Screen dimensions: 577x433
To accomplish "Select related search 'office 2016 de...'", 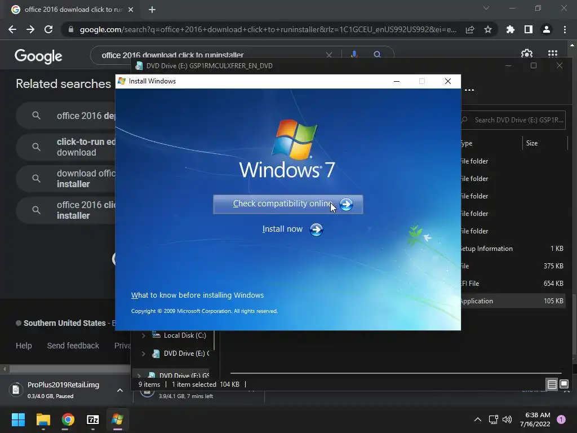I will (66, 116).
